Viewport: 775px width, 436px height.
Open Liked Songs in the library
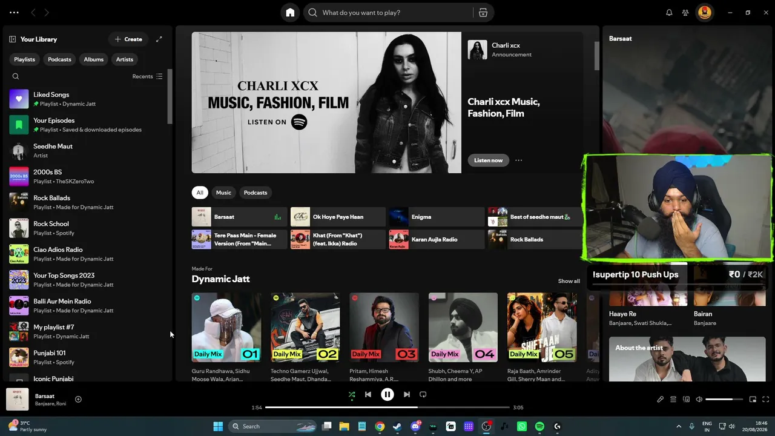click(88, 99)
